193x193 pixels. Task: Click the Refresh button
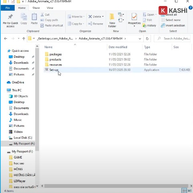[x=147, y=39]
